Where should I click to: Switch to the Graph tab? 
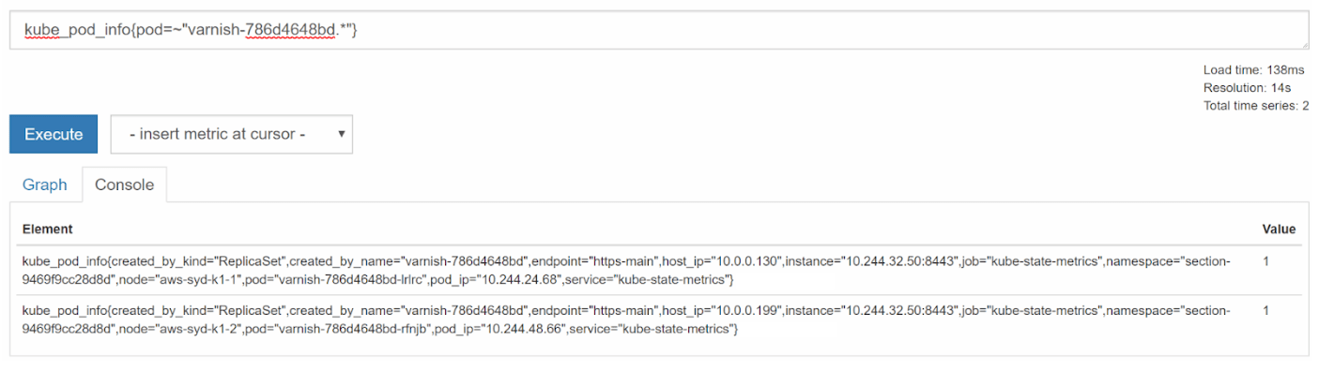(45, 185)
